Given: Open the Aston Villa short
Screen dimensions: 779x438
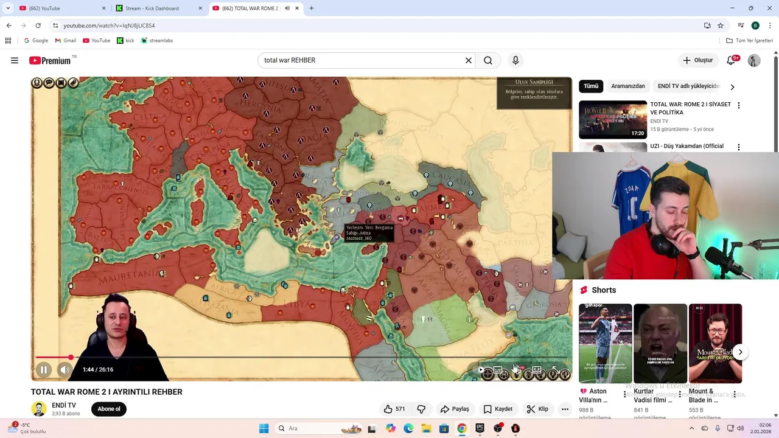Looking at the screenshot, I should click(605, 343).
